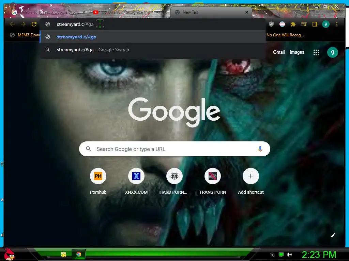Screen dimensions: 349x261
Task: Open the 'No One Will Recog...' bookmark
Action: pyautogui.click(x=285, y=35)
